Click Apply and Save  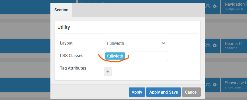[x=164, y=92]
